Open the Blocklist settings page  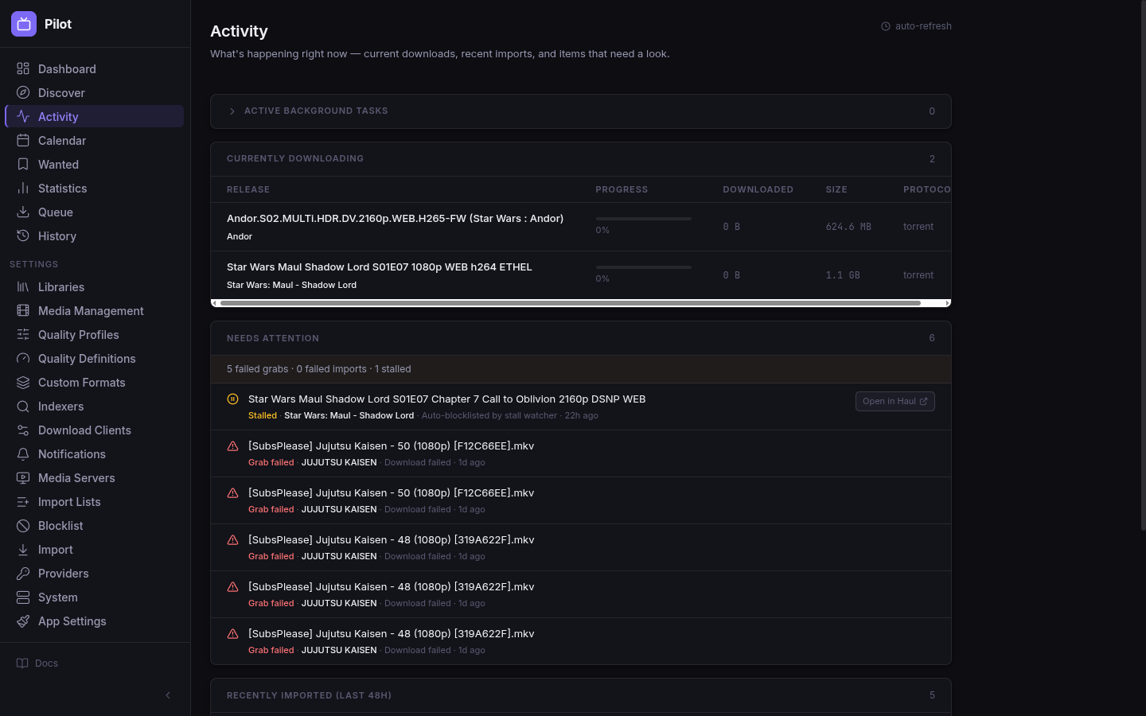pos(94,526)
